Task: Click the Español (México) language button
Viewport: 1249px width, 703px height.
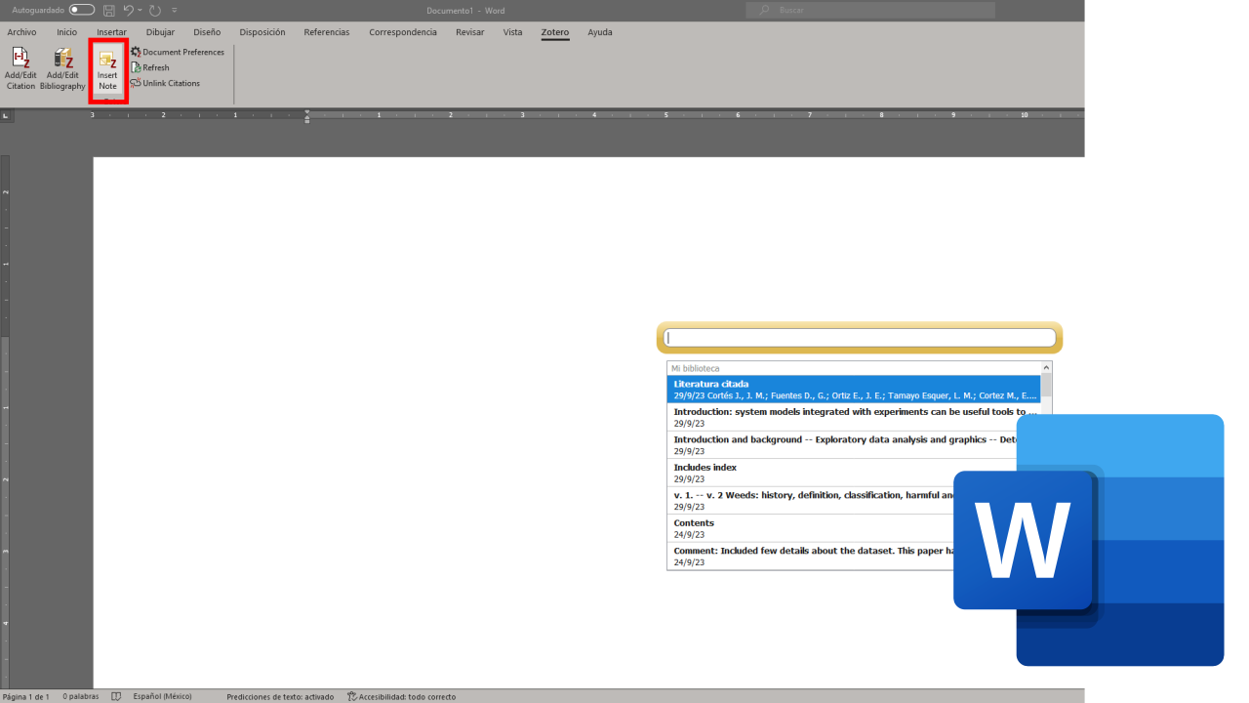Action: [x=162, y=696]
